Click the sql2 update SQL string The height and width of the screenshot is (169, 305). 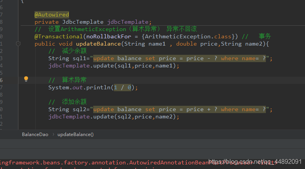[179, 109]
